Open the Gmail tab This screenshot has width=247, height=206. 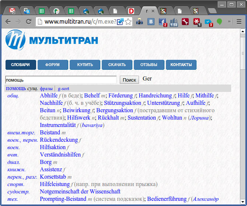pyautogui.click(x=12, y=11)
